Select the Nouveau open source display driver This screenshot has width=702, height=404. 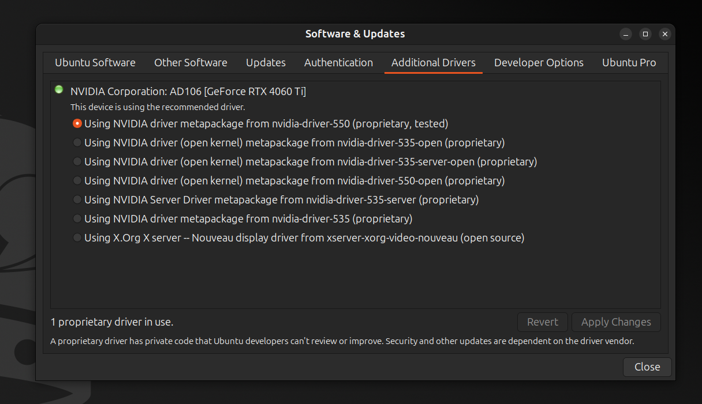77,238
